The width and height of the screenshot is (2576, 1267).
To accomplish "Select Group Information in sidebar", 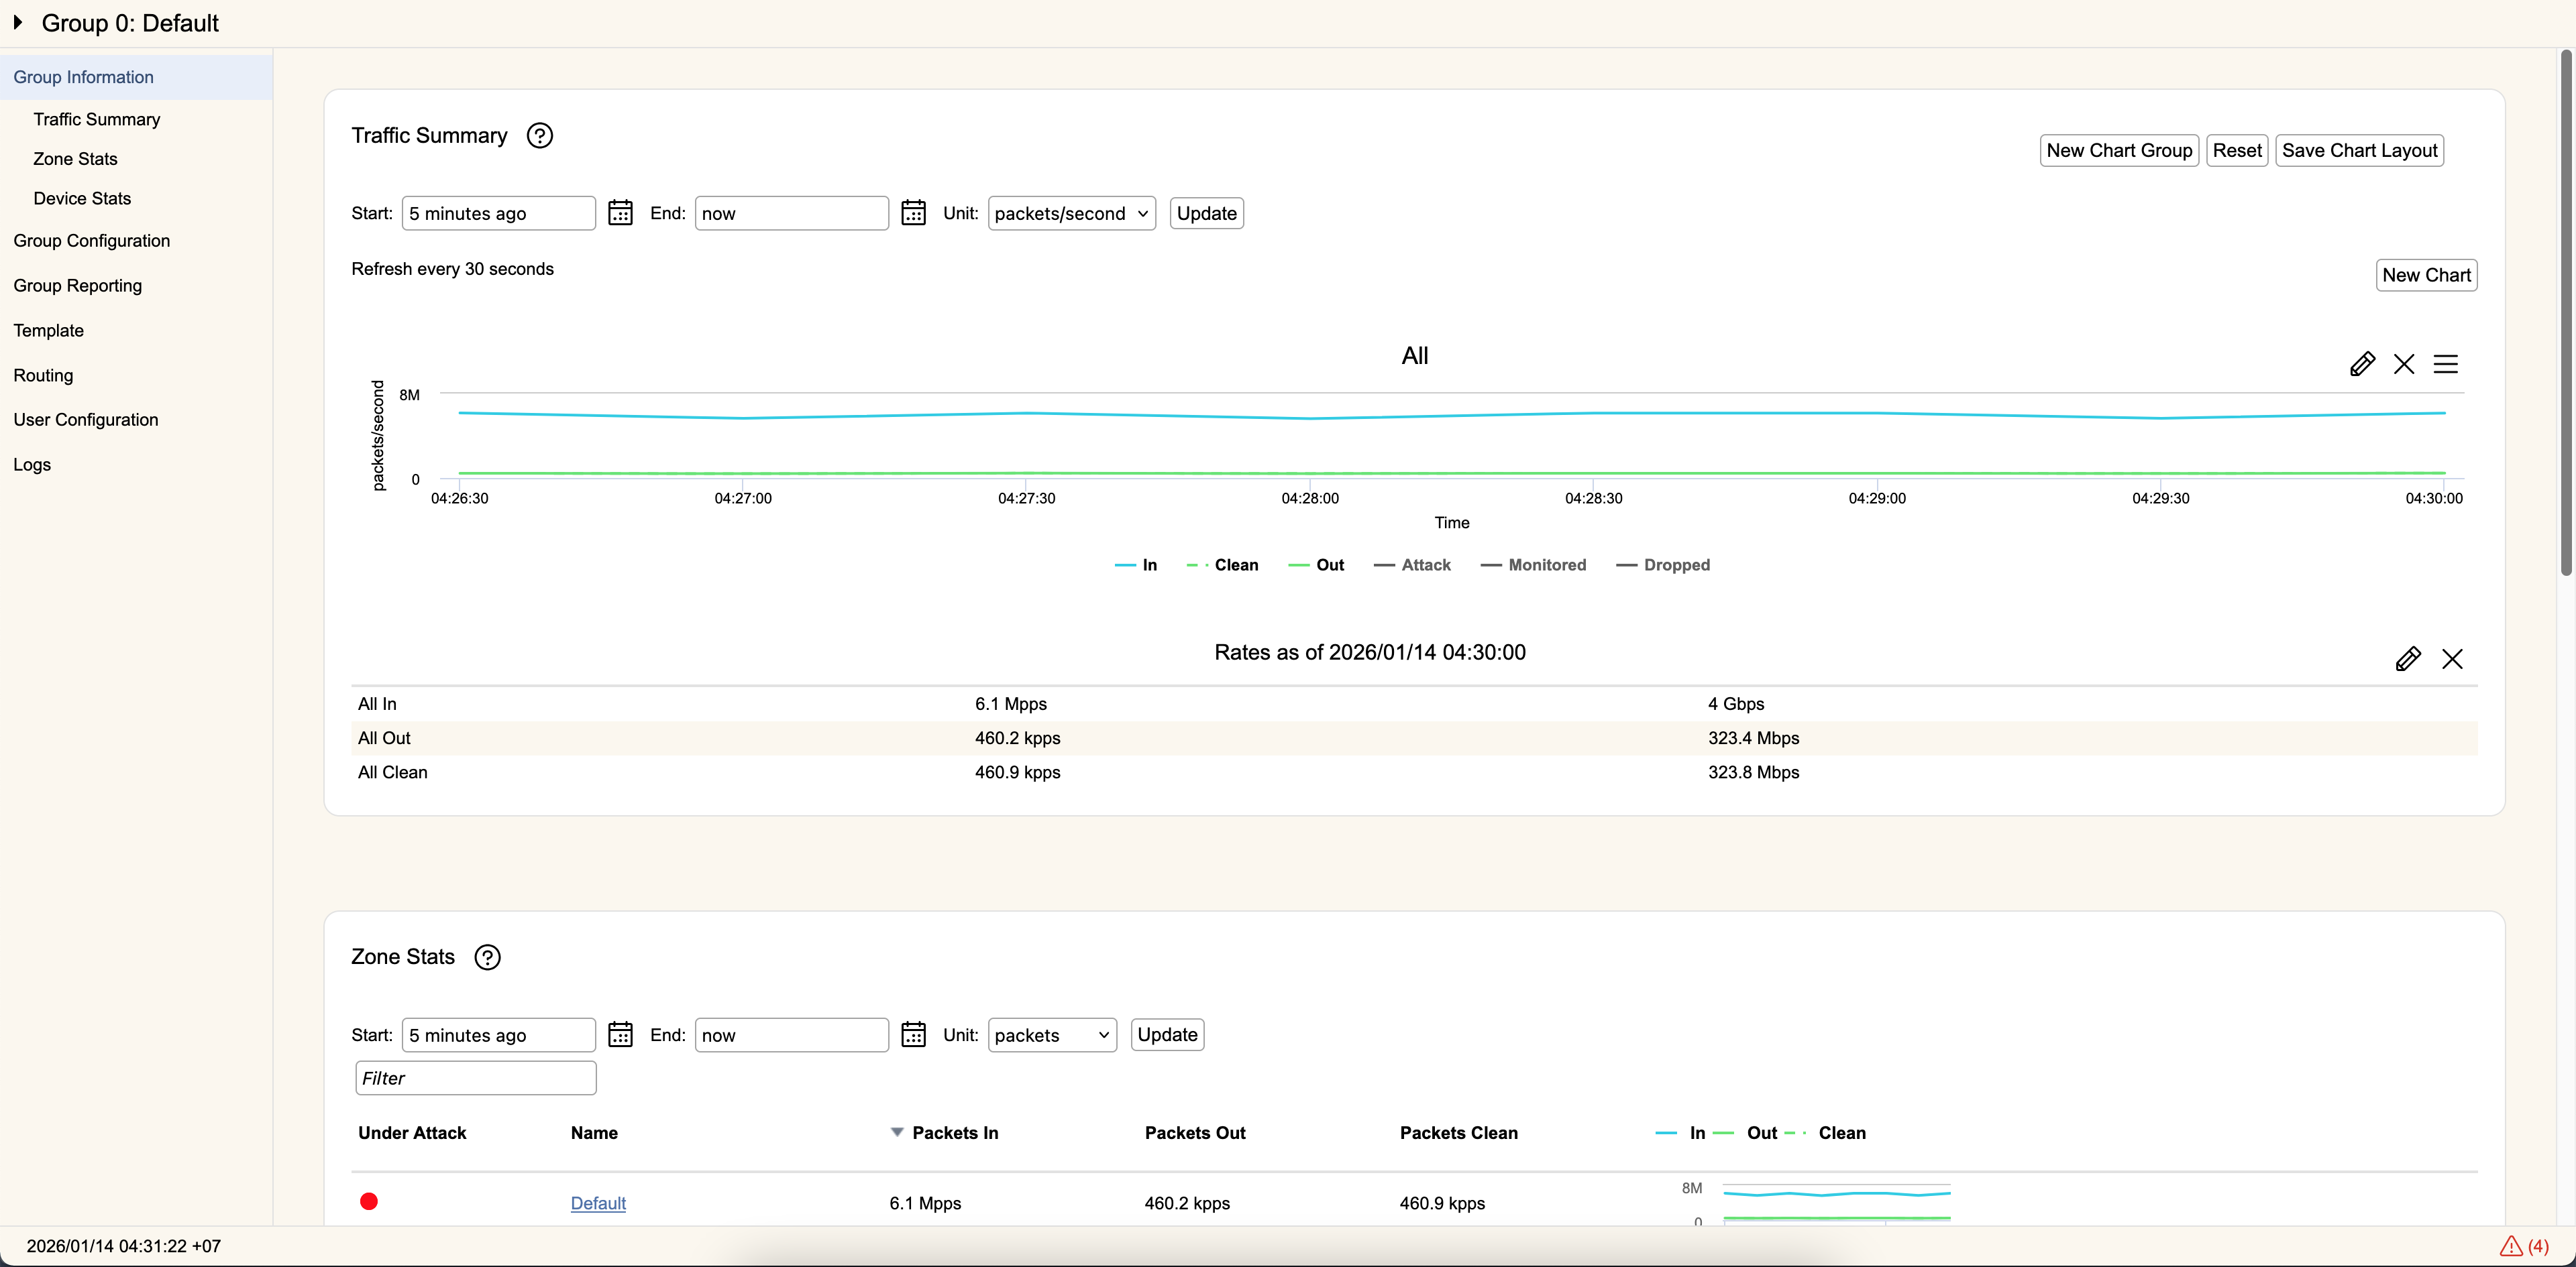I will [x=136, y=77].
